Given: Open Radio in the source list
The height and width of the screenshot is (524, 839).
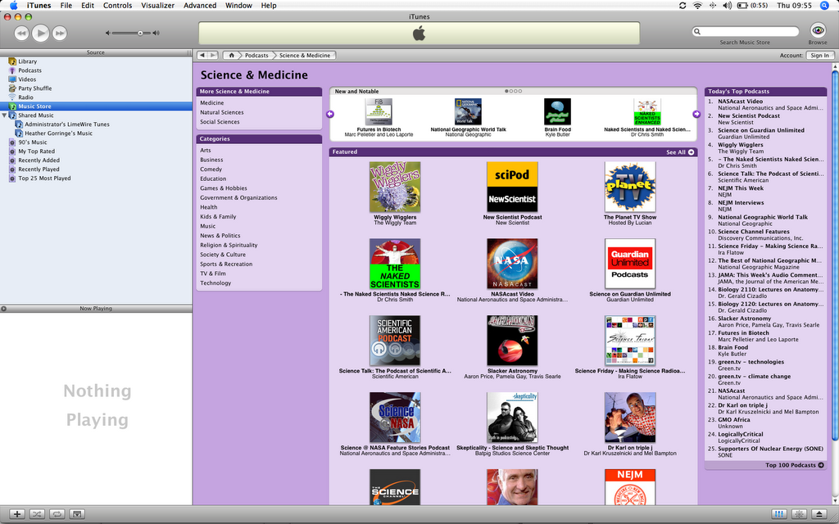Looking at the screenshot, I should click(25, 97).
